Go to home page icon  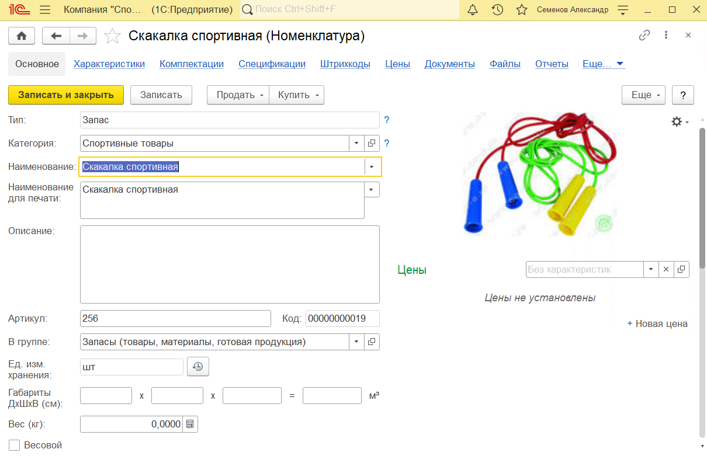coord(22,36)
